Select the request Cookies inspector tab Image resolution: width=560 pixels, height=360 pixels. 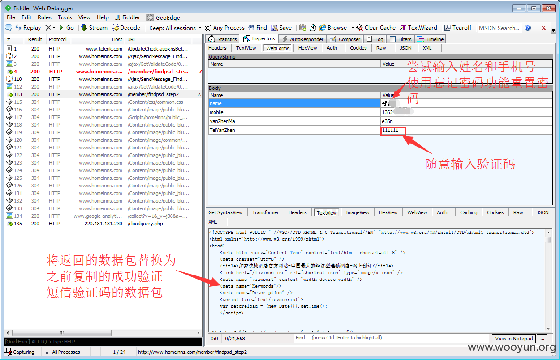point(358,48)
